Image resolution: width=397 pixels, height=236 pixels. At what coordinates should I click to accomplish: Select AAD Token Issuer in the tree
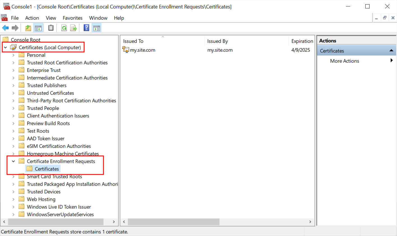46,139
